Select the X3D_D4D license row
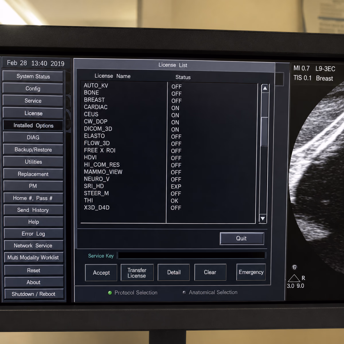 pyautogui.click(x=169, y=208)
